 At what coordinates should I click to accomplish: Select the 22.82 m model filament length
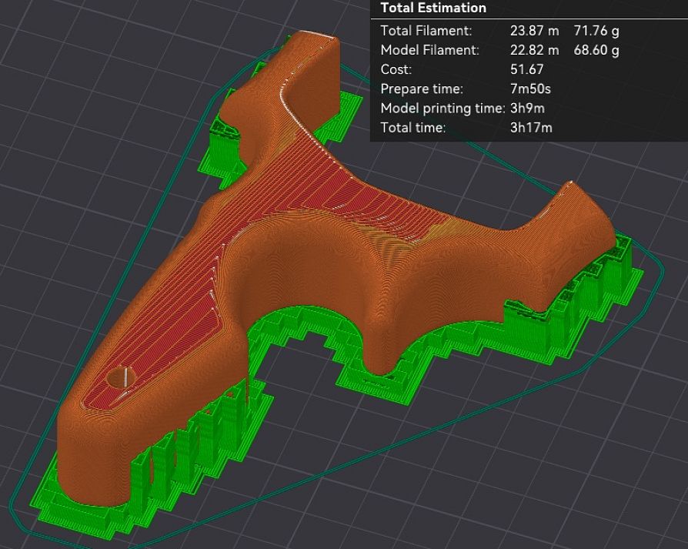(x=534, y=50)
